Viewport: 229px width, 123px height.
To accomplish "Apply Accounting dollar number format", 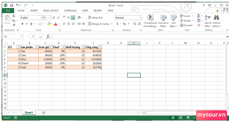I will [117, 24].
